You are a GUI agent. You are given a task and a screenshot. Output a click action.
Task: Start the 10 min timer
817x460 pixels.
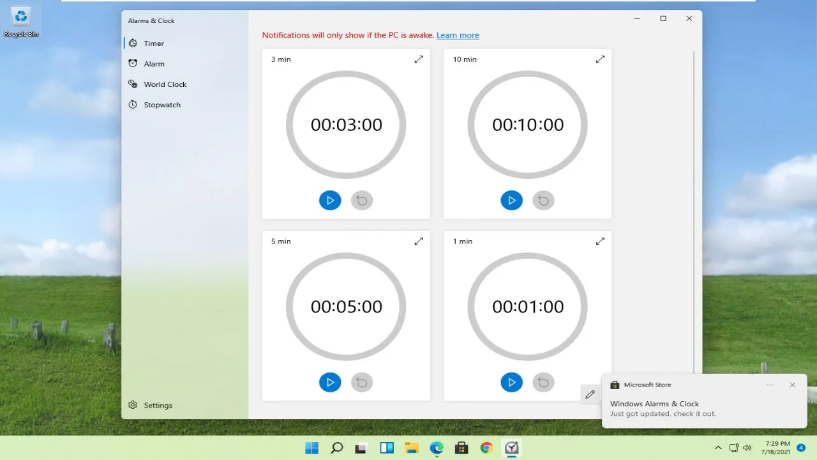point(512,201)
